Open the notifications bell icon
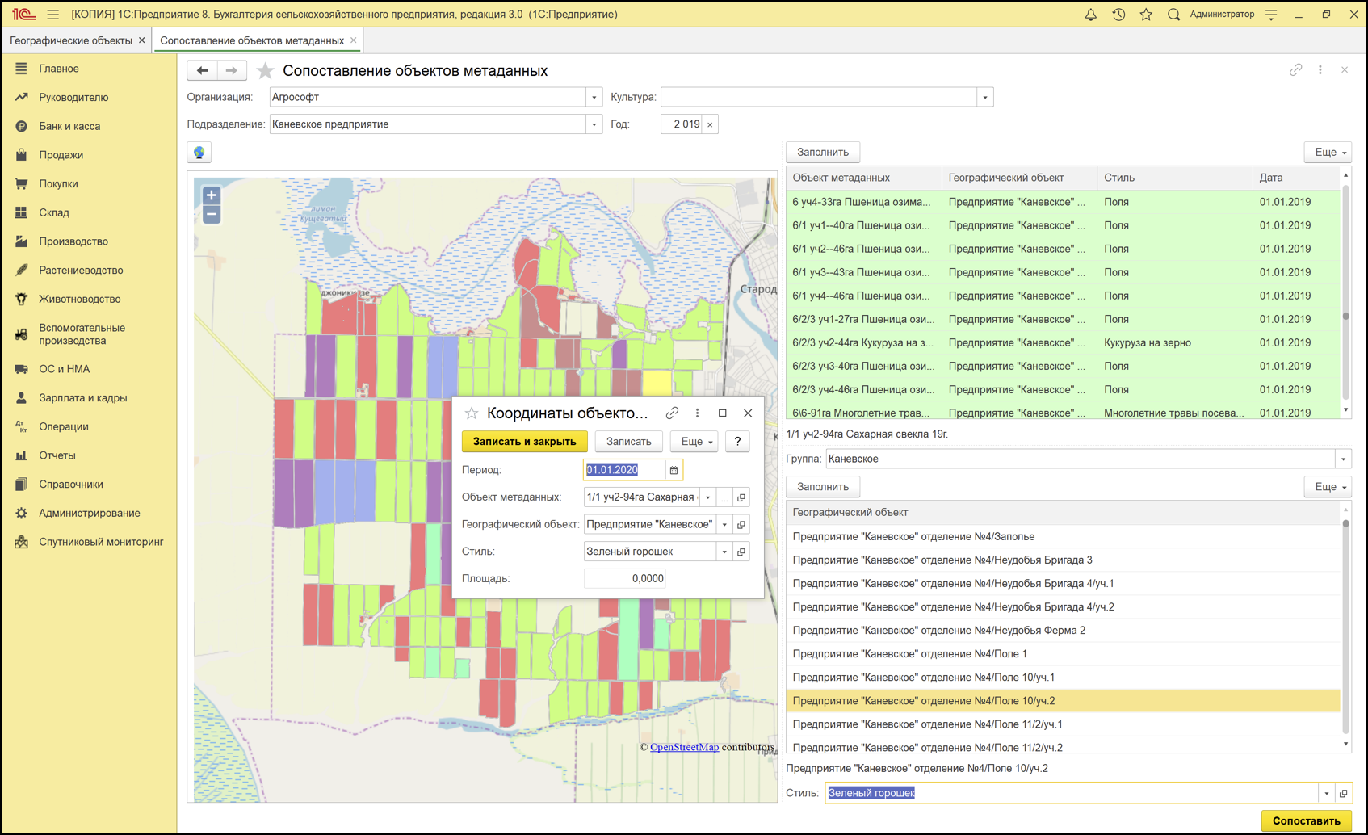The height and width of the screenshot is (835, 1368). click(1090, 15)
